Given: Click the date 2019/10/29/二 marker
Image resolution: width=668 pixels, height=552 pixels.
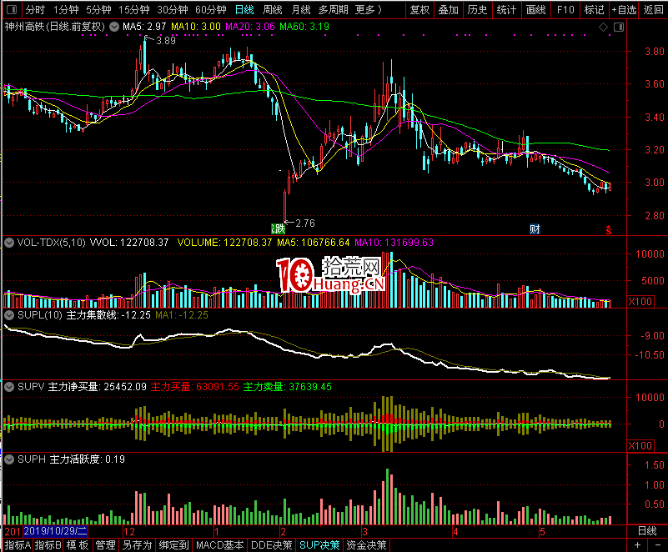Looking at the screenshot, I should [55, 531].
